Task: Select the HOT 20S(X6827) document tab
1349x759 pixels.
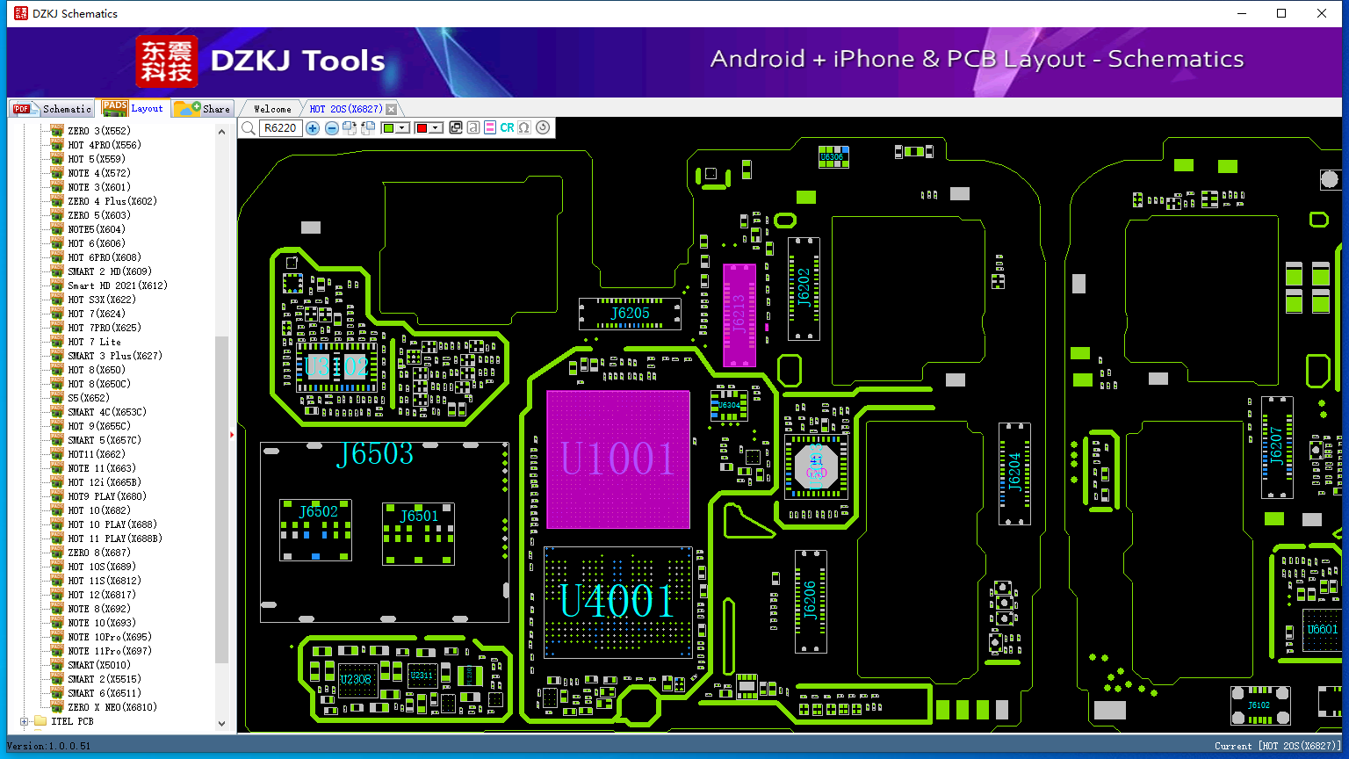Action: [346, 109]
